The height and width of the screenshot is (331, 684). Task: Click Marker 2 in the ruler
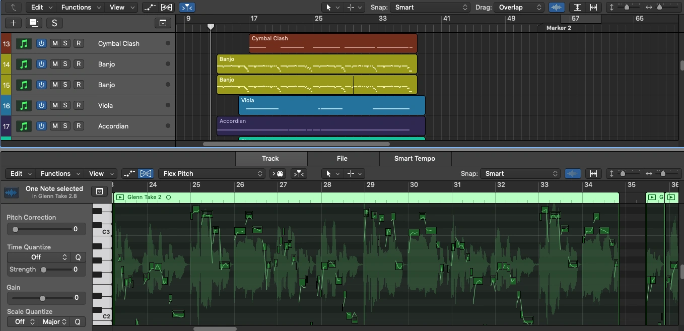point(559,28)
